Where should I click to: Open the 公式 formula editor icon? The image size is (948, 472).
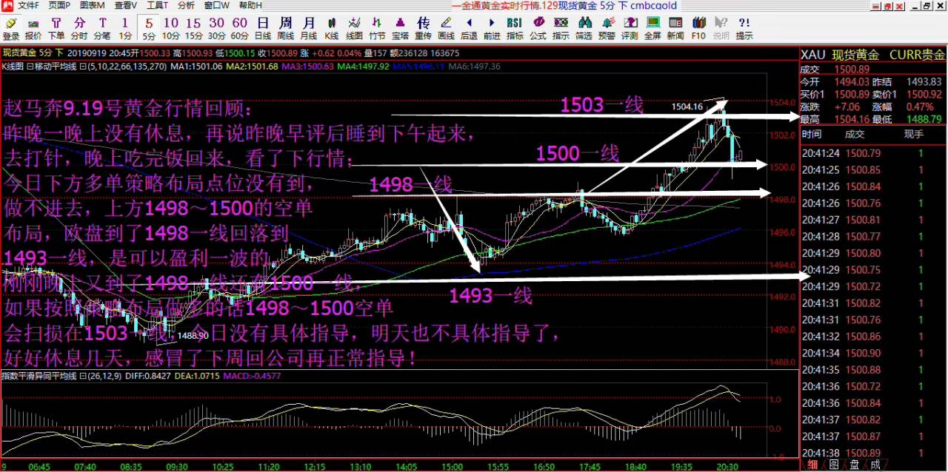coord(538,28)
